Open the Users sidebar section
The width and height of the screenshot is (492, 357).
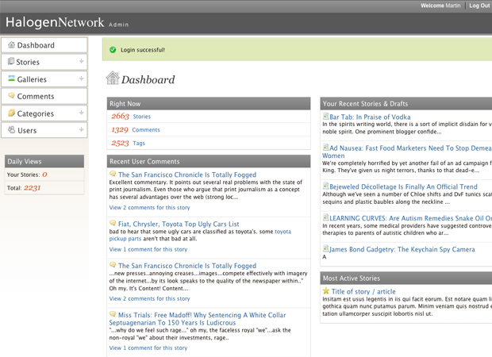(x=44, y=130)
